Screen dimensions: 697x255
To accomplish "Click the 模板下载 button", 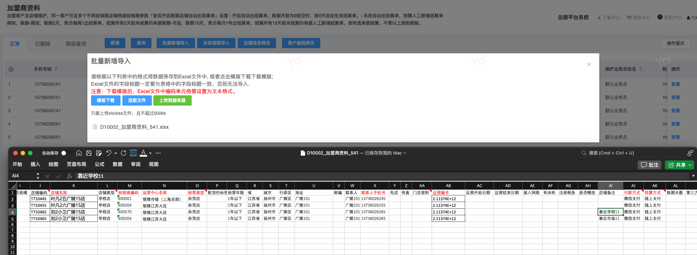I will tap(106, 100).
